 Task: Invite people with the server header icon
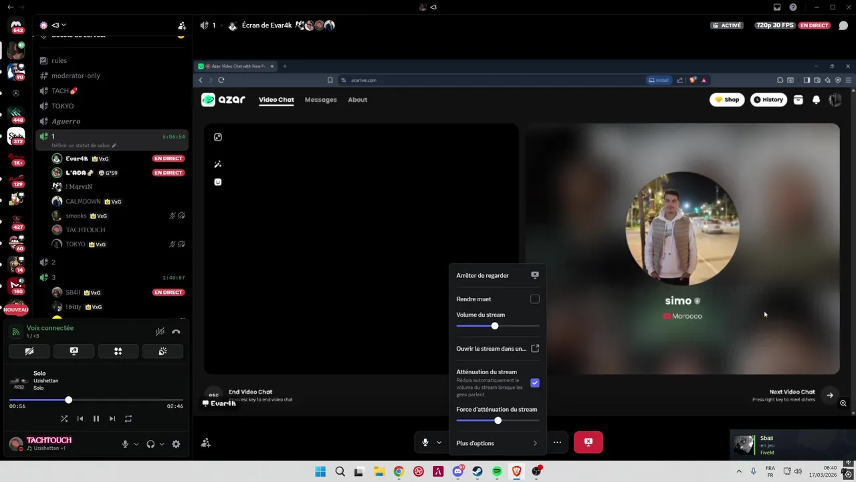(182, 25)
